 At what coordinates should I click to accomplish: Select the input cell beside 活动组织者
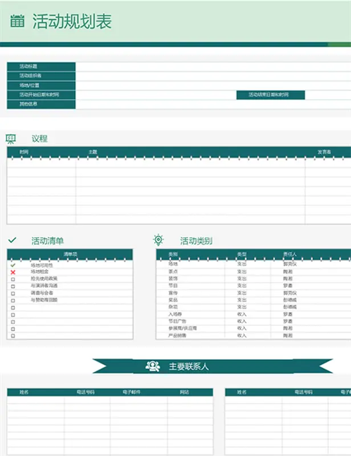click(x=211, y=75)
